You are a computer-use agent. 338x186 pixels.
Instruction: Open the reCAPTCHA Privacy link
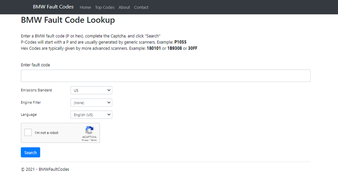[85, 140]
